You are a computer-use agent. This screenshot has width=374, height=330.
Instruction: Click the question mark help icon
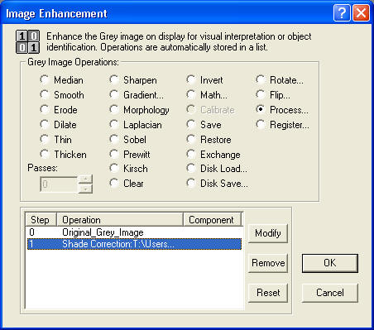pyautogui.click(x=342, y=13)
